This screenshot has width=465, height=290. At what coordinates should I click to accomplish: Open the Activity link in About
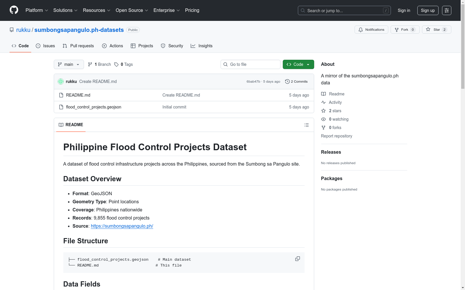332,102
